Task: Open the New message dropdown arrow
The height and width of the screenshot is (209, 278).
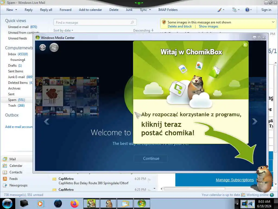Action: point(16,10)
